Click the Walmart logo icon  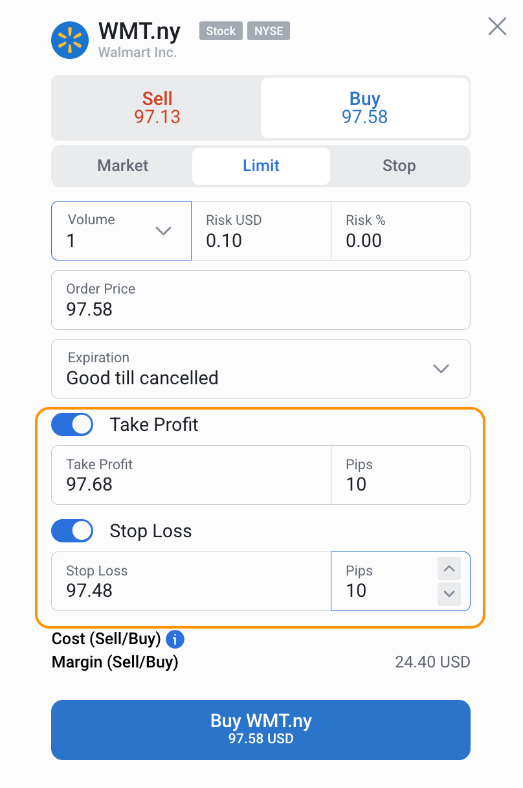(70, 40)
